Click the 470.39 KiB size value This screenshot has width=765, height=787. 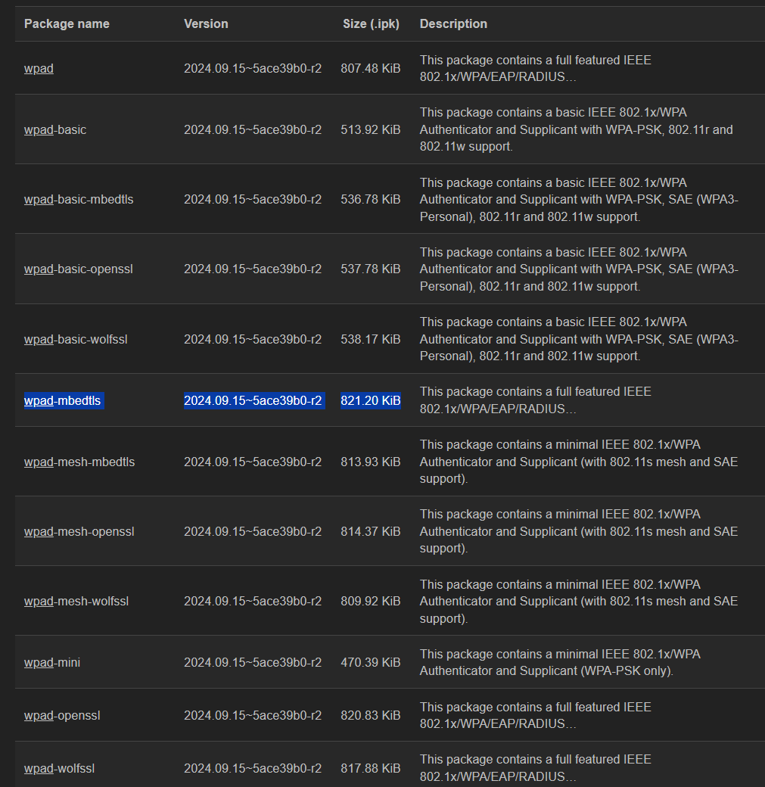371,663
